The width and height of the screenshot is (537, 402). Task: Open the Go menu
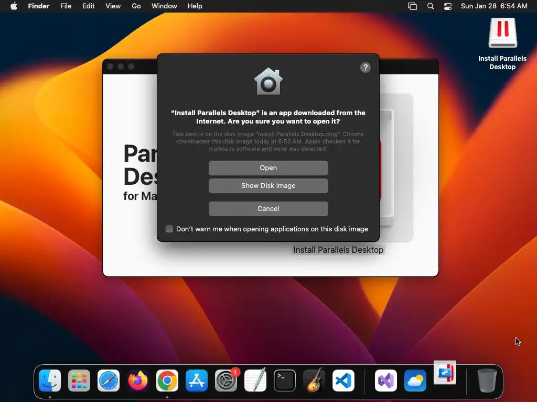(x=136, y=6)
